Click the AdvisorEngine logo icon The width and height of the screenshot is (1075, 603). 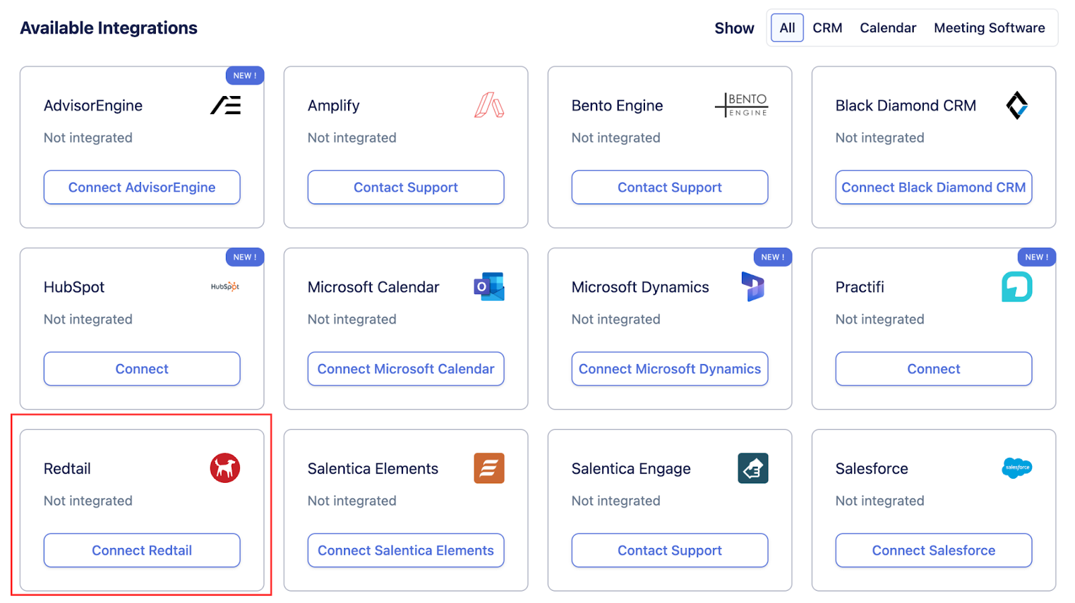[x=226, y=105]
